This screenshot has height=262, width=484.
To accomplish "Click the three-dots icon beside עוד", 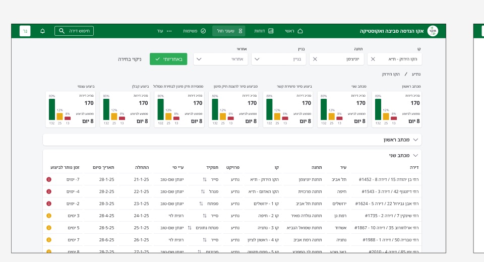I will tap(169, 31).
